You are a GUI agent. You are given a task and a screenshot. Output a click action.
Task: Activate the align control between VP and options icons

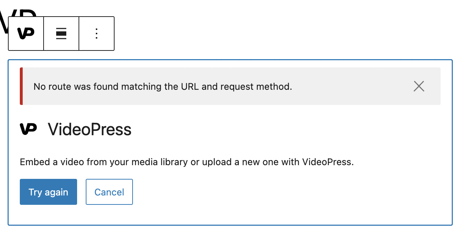[61, 33]
